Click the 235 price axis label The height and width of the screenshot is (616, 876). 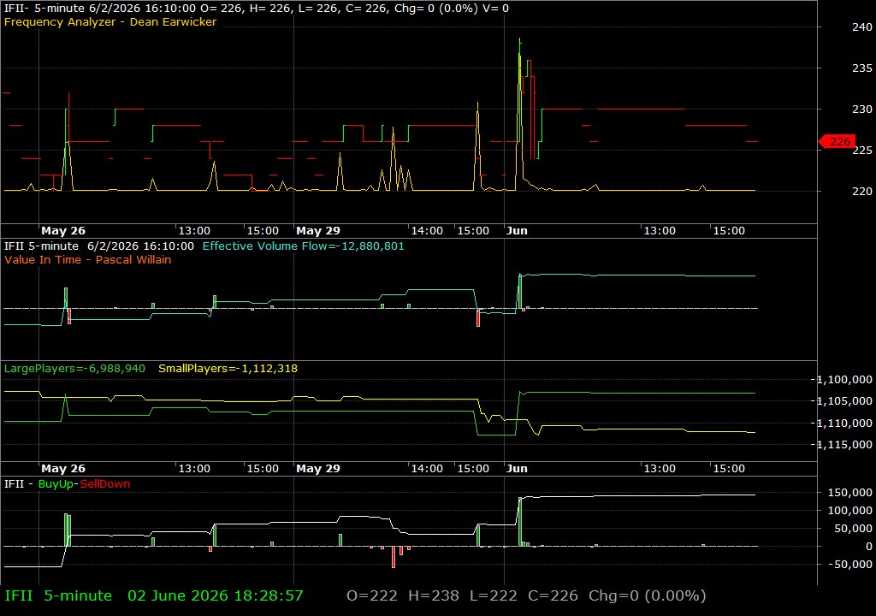click(x=862, y=68)
